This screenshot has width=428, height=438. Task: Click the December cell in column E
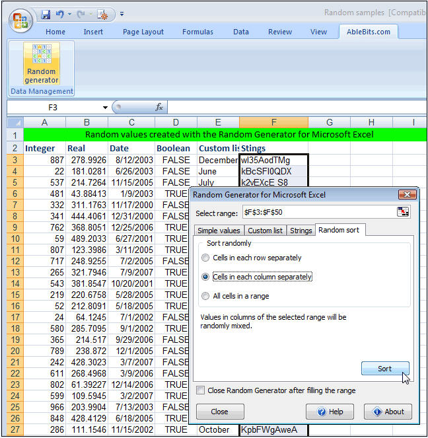tap(218, 160)
